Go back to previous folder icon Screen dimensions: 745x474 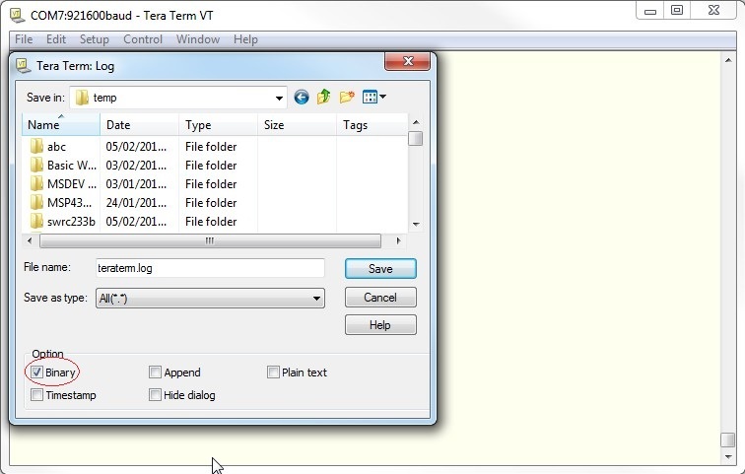click(x=302, y=98)
